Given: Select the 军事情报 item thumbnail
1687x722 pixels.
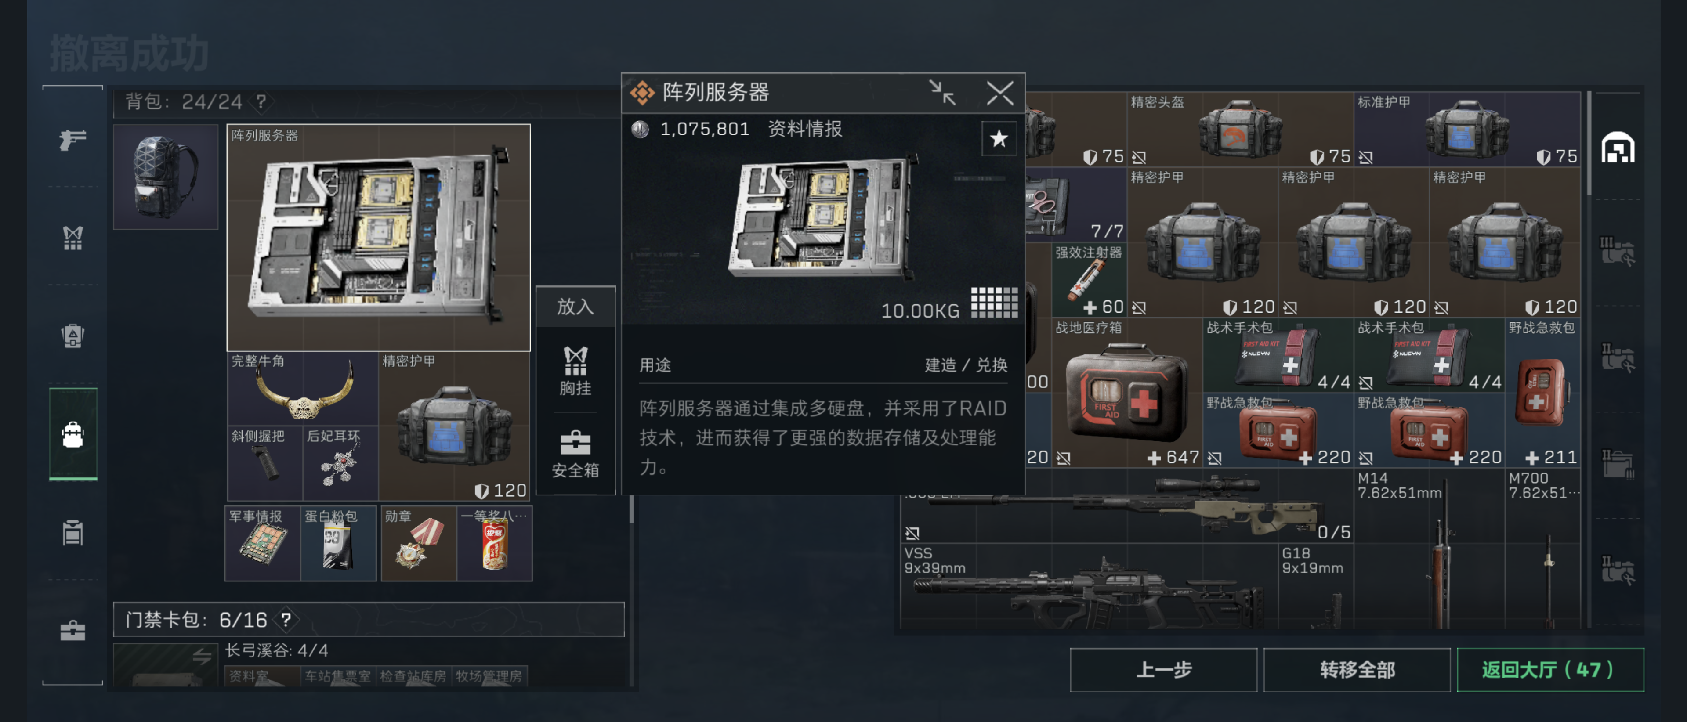Looking at the screenshot, I should (263, 543).
